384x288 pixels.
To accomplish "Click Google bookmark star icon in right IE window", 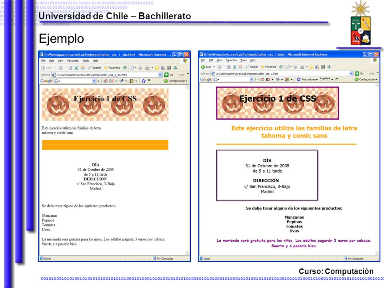I will pos(298,79).
